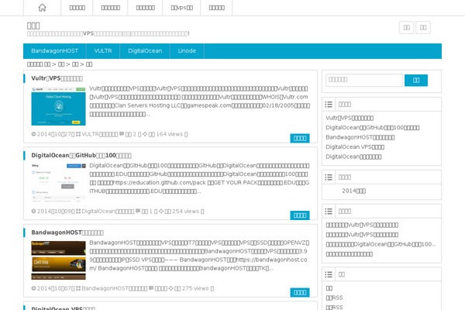Click category grid icon before VULTR meta link
The height and width of the screenshot is (310, 465).
click(x=78, y=134)
